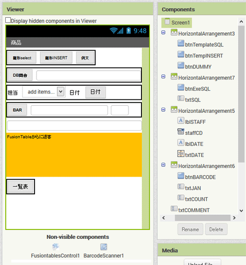
Task: Select txtSQL in the component tree
Action: pyautogui.click(x=193, y=100)
